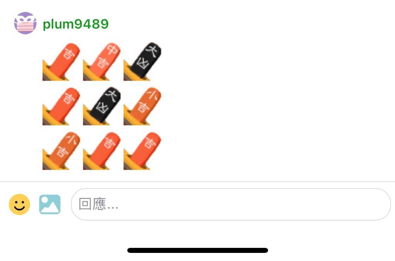Tap the blank area beside the fortune sticks

[x=277, y=106]
